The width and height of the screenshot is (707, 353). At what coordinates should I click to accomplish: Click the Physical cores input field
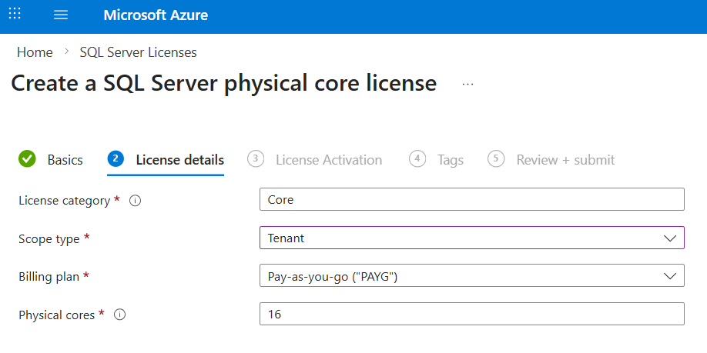[x=471, y=314]
